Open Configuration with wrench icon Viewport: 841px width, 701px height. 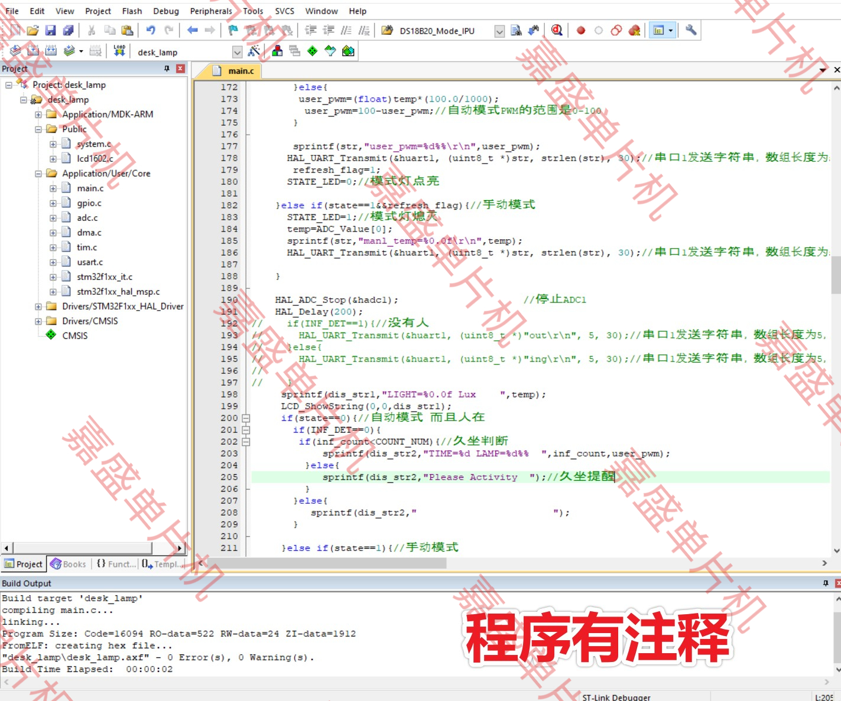(x=691, y=30)
